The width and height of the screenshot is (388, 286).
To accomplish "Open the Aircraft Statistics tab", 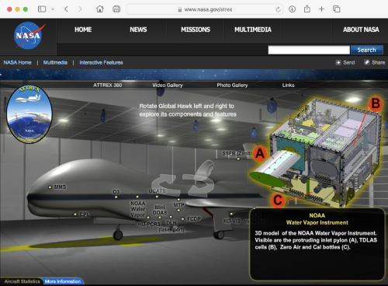I will [x=23, y=281].
